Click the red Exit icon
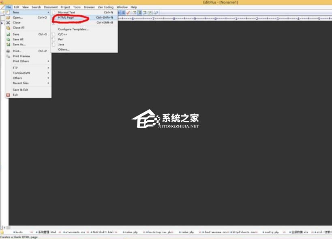This screenshot has height=239, width=332. click(x=8, y=95)
